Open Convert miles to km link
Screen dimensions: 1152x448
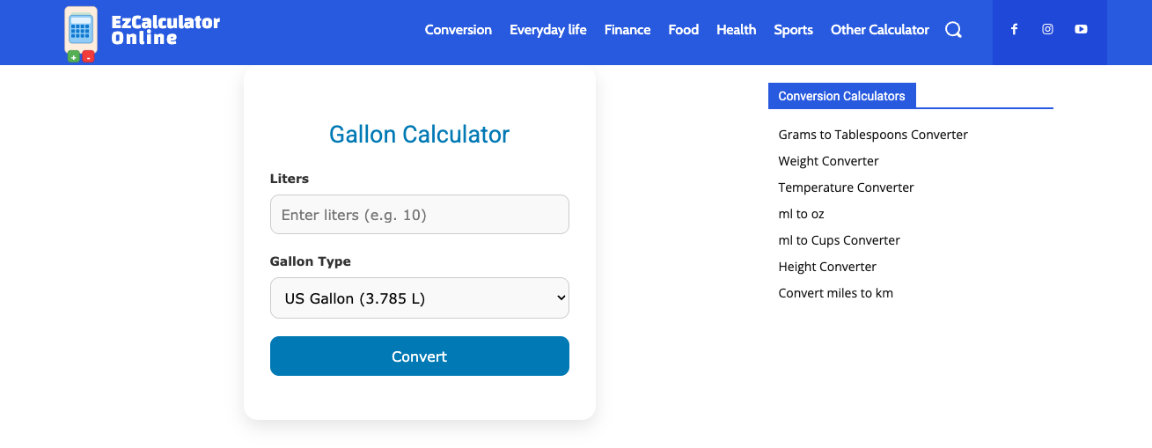[x=835, y=293]
